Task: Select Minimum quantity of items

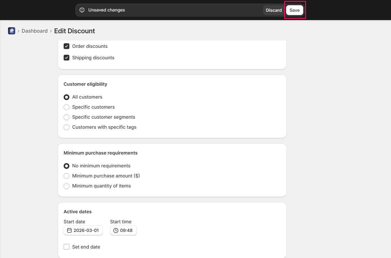Action: 67,186
